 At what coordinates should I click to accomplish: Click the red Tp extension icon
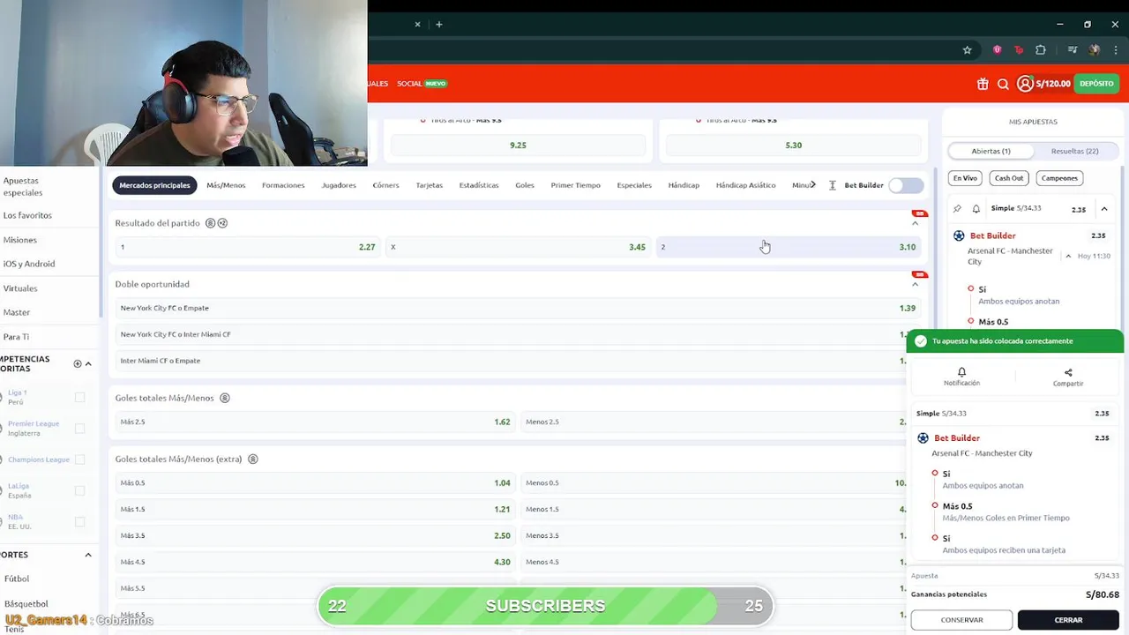pos(1019,50)
